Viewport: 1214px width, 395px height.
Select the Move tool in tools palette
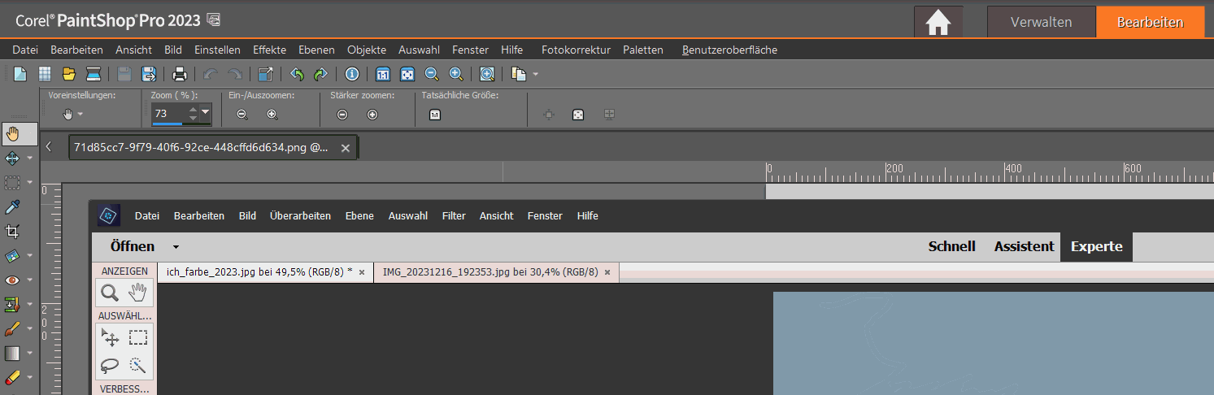[12, 158]
